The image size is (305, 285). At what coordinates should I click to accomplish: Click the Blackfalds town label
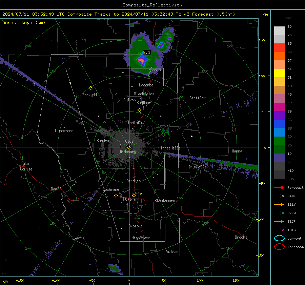(x=144, y=94)
